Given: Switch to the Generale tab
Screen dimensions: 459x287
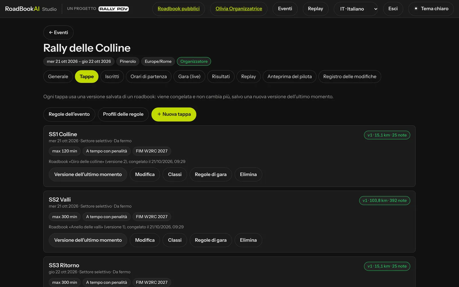Looking at the screenshot, I should 58,77.
